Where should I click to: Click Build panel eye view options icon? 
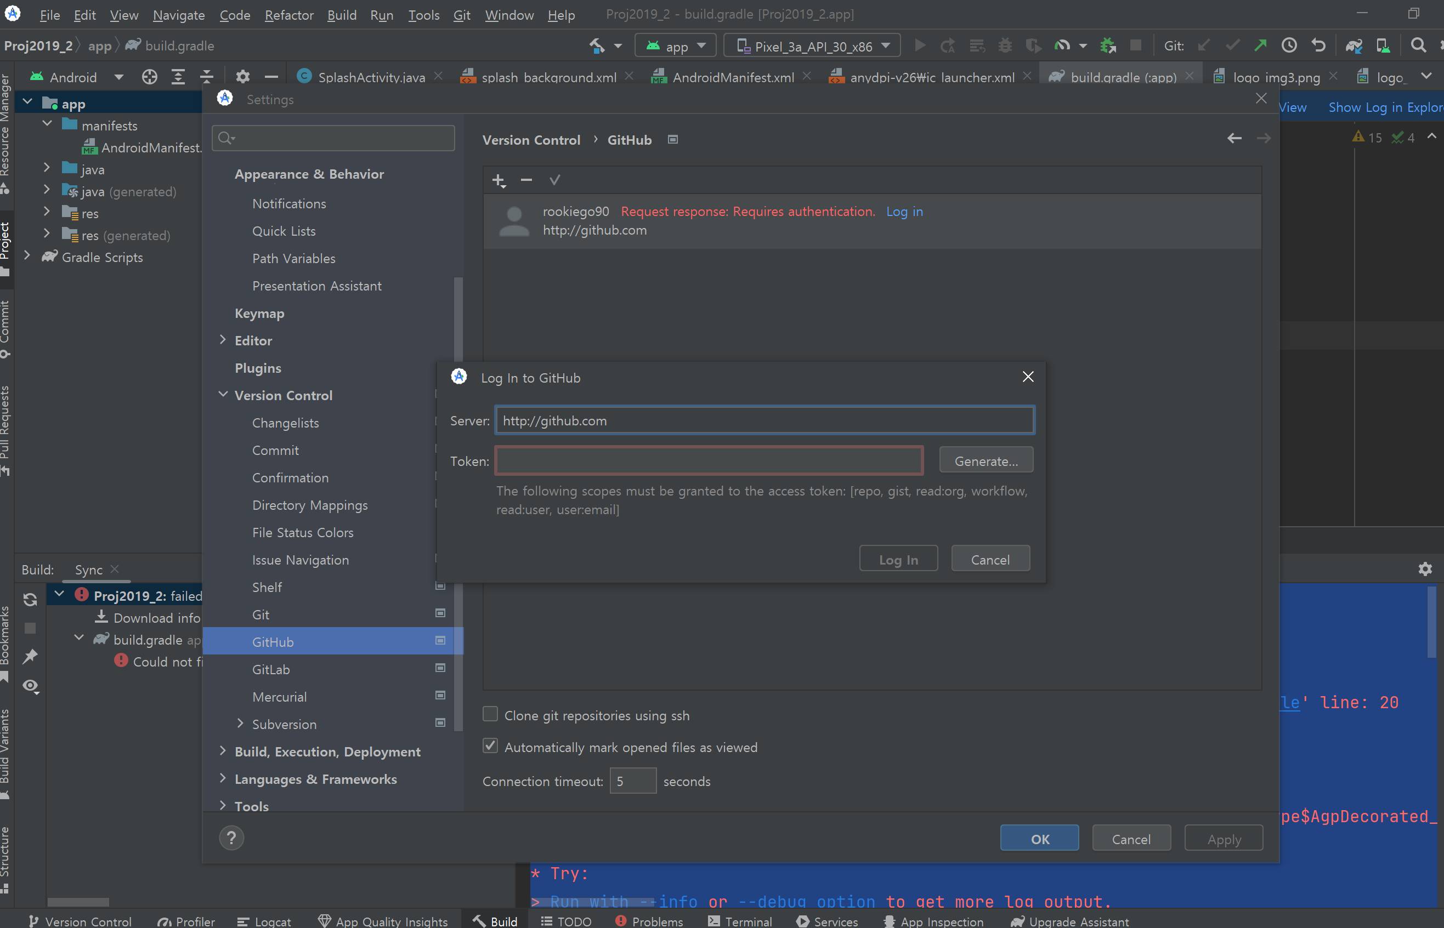point(30,687)
